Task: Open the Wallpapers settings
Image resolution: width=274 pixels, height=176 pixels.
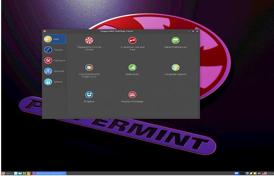Action: pyautogui.click(x=133, y=70)
